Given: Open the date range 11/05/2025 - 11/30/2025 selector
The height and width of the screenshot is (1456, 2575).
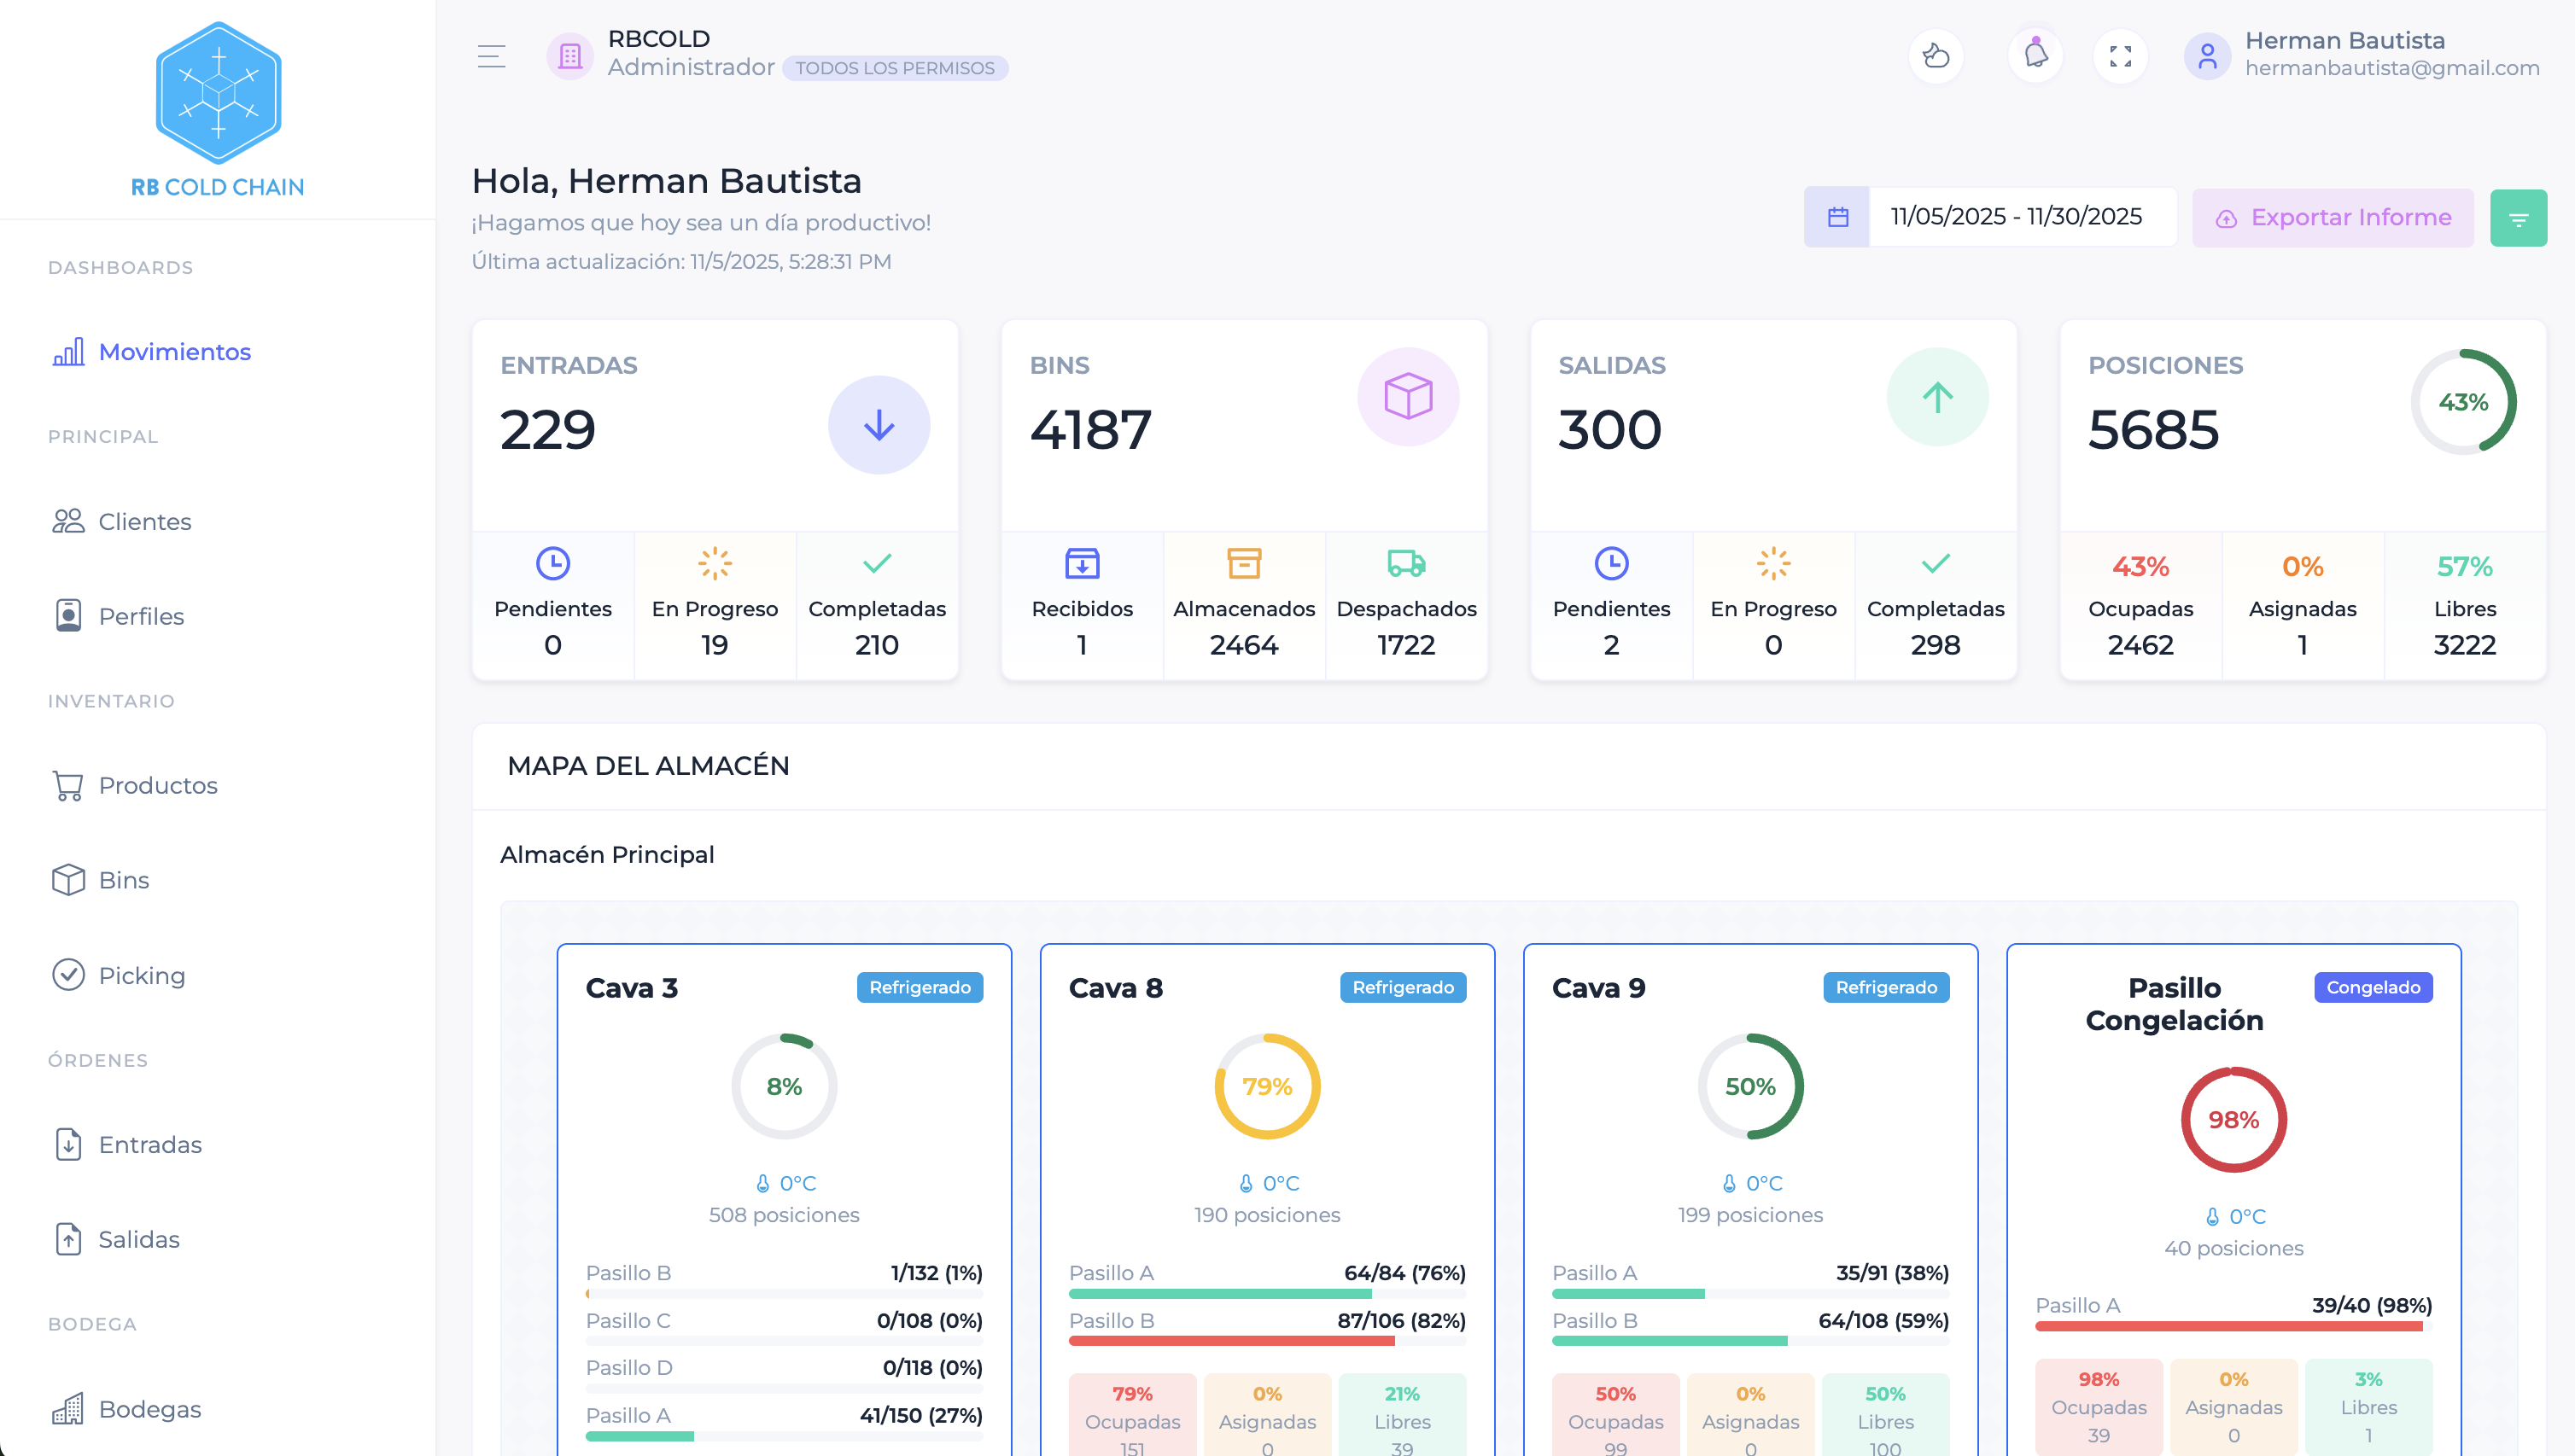Looking at the screenshot, I should (2023, 216).
